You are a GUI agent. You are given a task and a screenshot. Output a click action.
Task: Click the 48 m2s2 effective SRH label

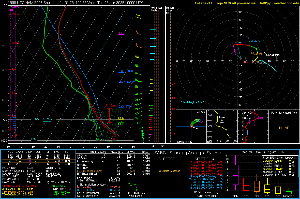click(x=48, y=119)
